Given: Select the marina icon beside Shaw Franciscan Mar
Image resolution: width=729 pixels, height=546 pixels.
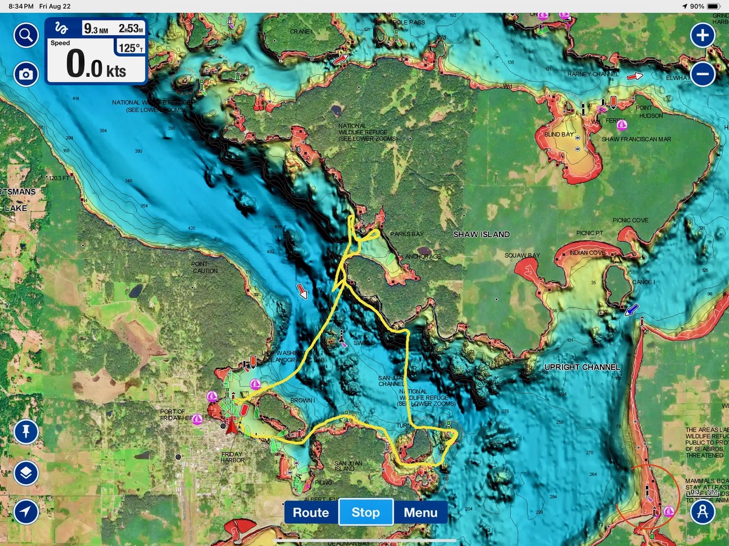Looking at the screenshot, I should point(622,125).
